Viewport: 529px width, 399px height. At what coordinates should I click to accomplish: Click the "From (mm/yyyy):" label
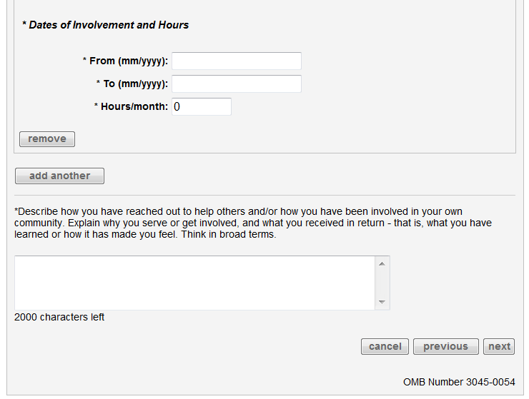(128, 61)
